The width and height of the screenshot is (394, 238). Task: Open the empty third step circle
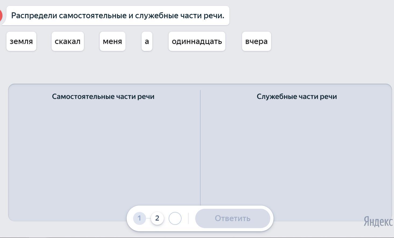point(175,218)
